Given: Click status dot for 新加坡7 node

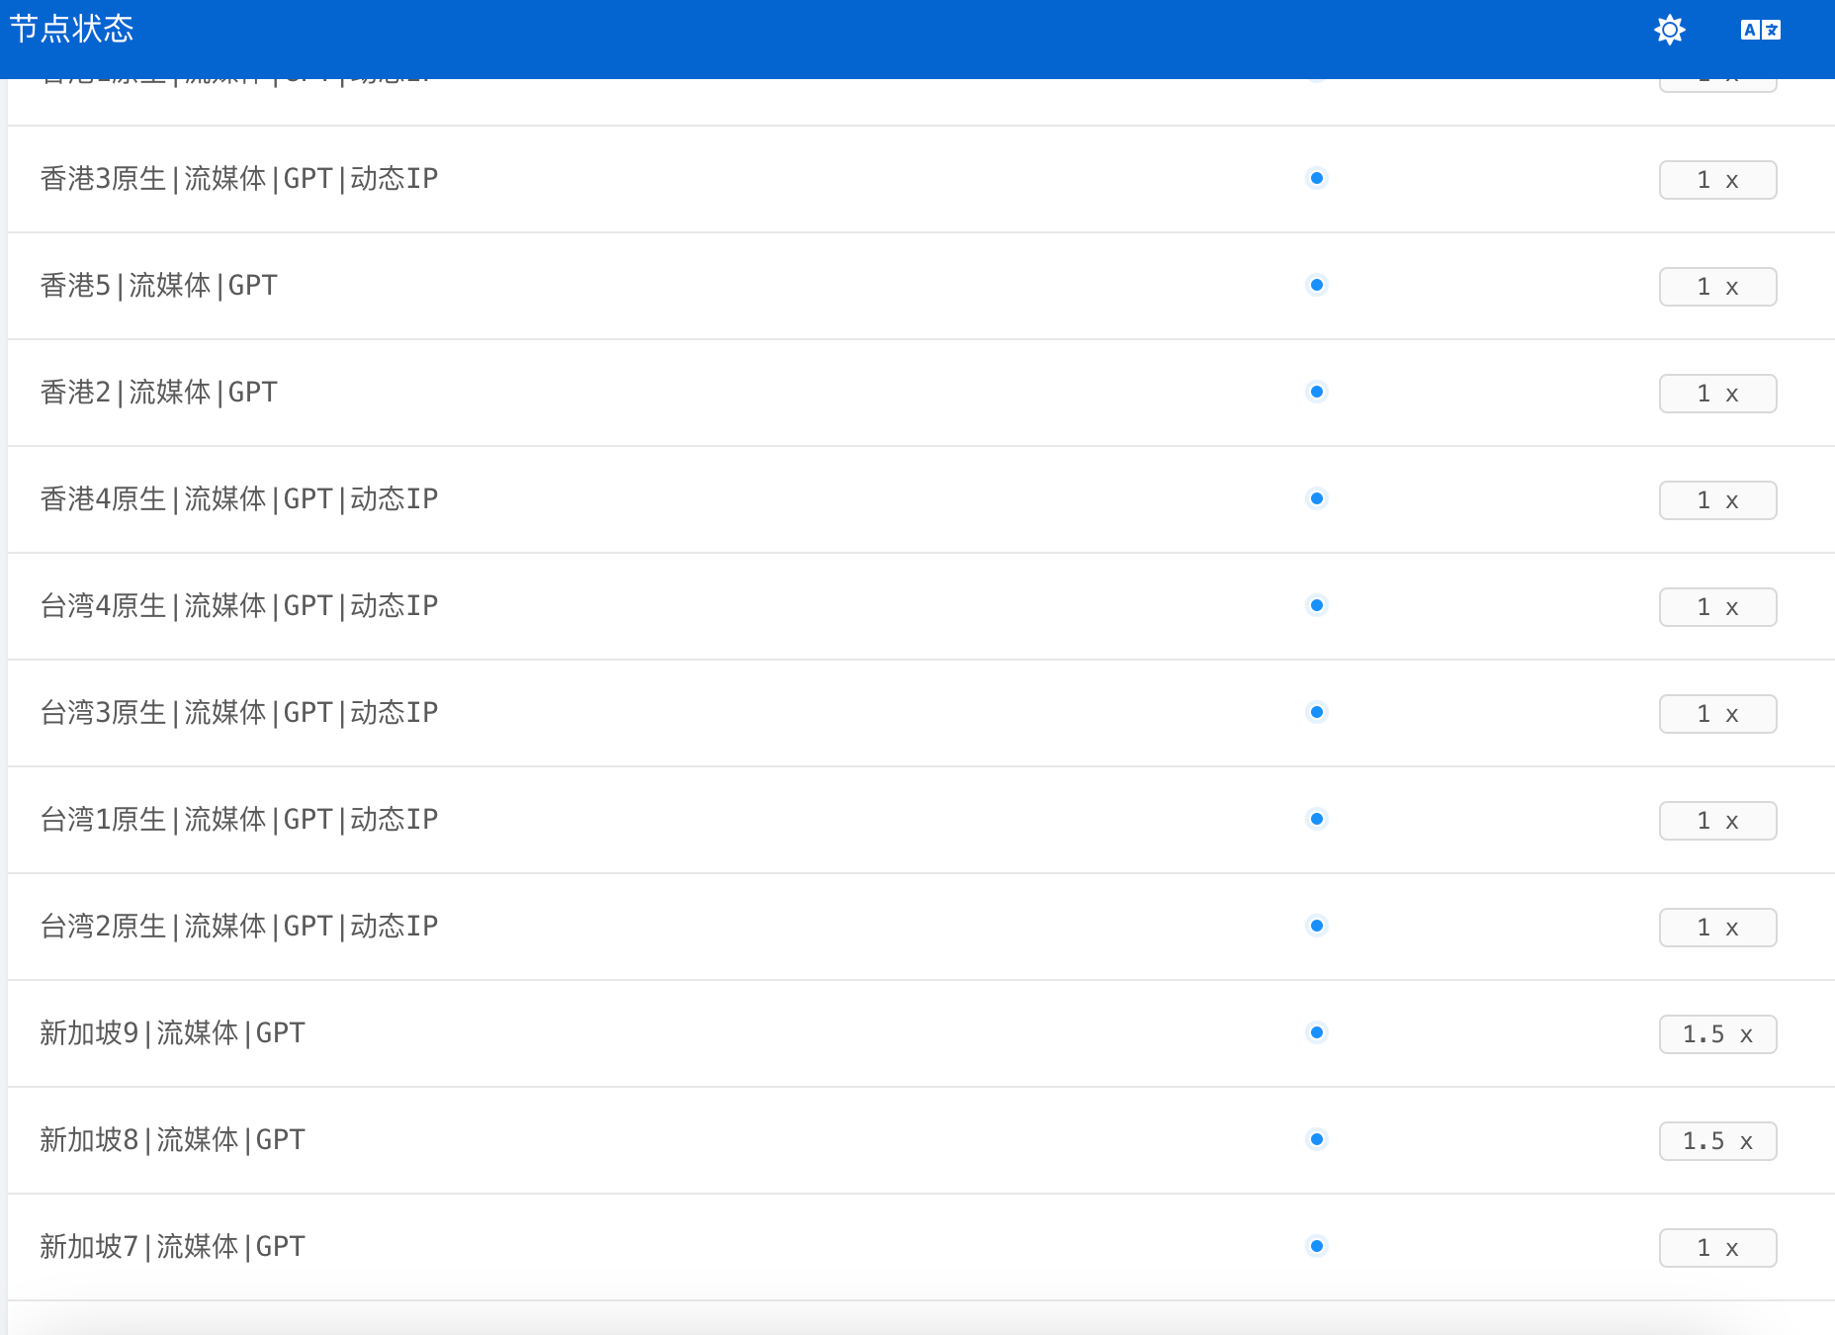Looking at the screenshot, I should 1317,1247.
